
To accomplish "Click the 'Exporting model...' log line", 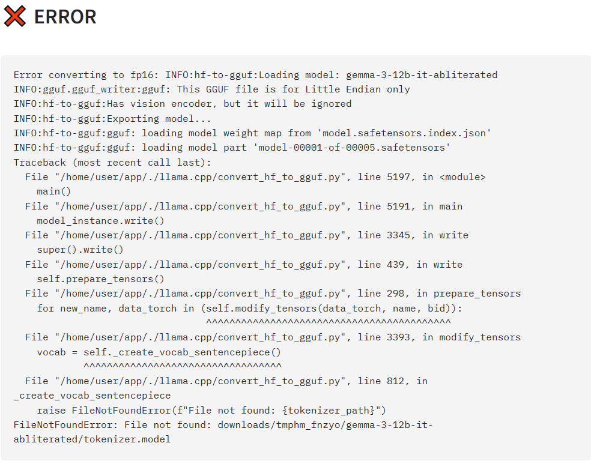I will [x=112, y=119].
